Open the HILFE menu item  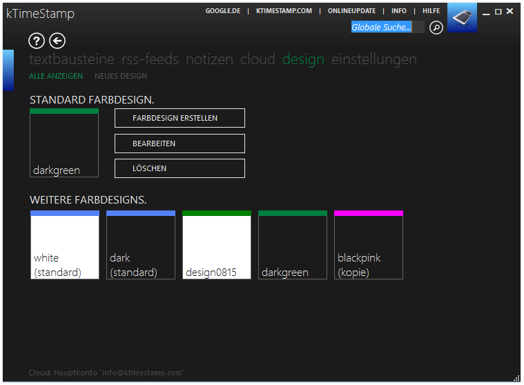431,11
